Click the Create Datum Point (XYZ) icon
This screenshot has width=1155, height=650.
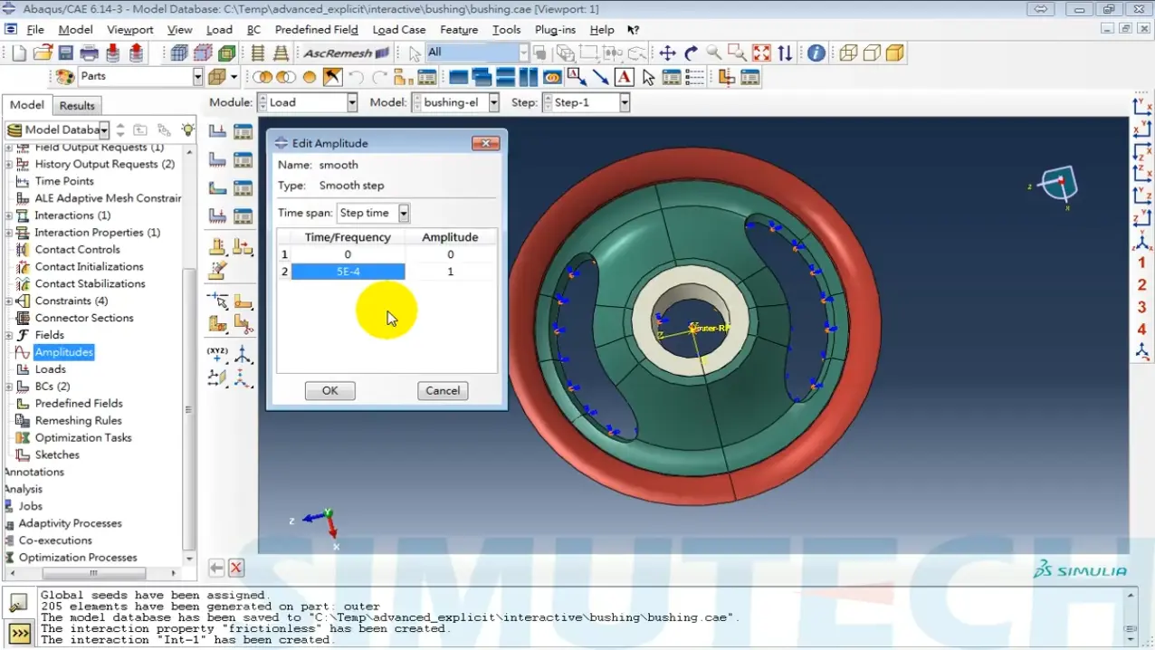218,354
